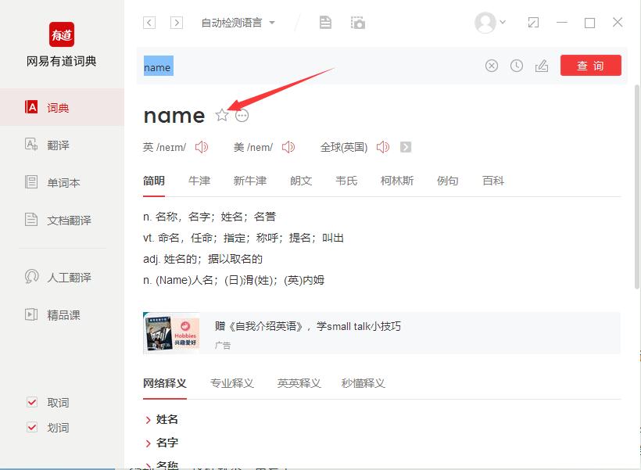Viewport: 641px width, 470px height.
Task: Click the 英 /neɪm/ phonetic text
Action: click(164, 147)
